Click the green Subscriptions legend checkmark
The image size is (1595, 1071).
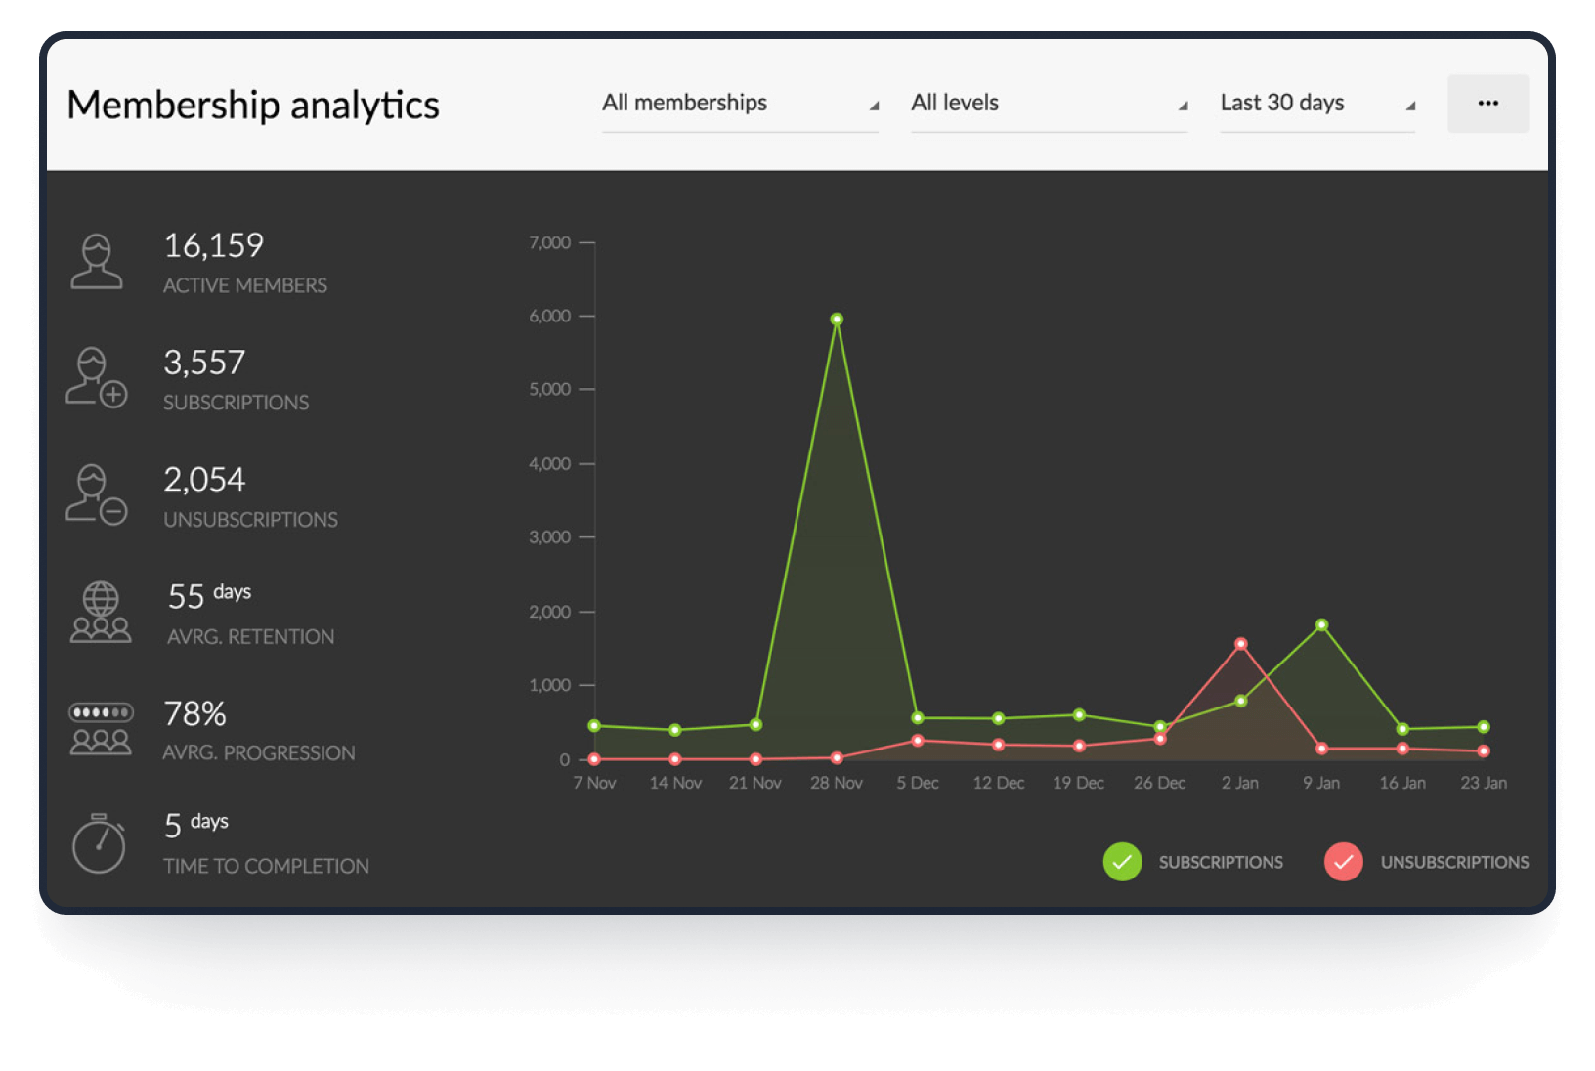1122,862
